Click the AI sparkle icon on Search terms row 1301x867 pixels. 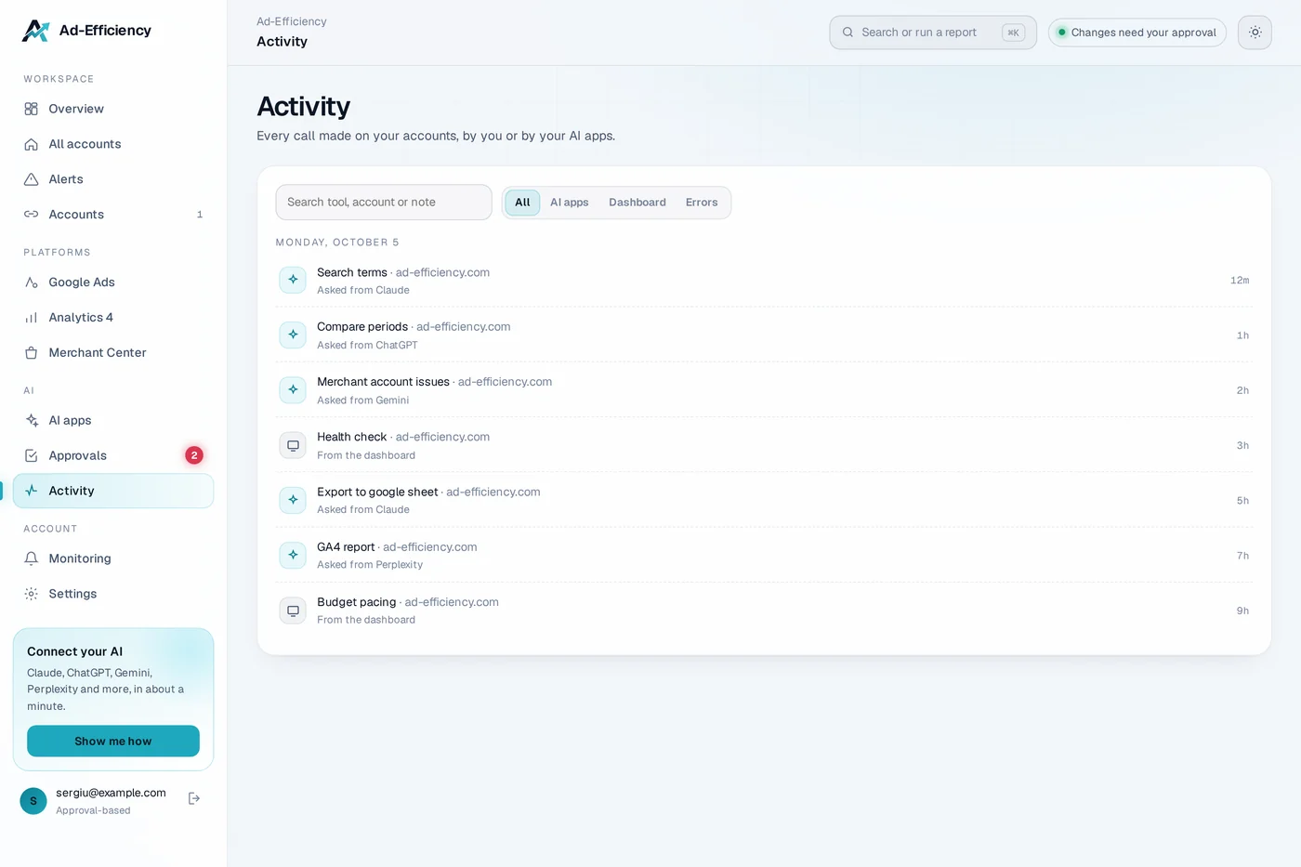pyautogui.click(x=293, y=280)
